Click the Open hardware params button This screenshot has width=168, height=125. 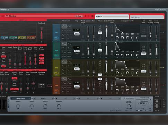(42, 85)
